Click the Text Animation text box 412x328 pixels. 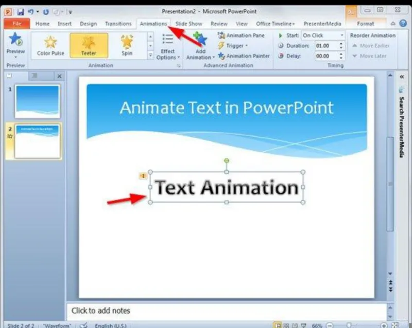pyautogui.click(x=227, y=187)
